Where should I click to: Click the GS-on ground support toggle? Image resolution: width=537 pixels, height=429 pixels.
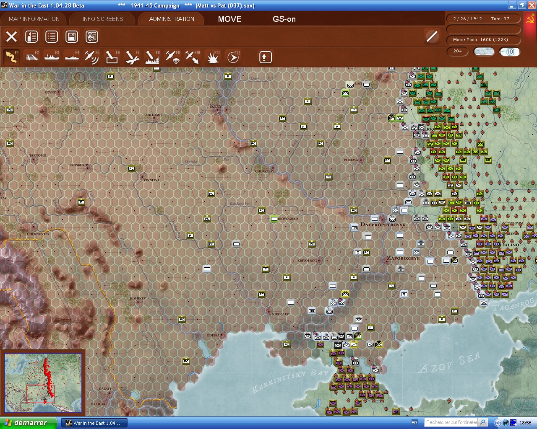[x=284, y=19]
